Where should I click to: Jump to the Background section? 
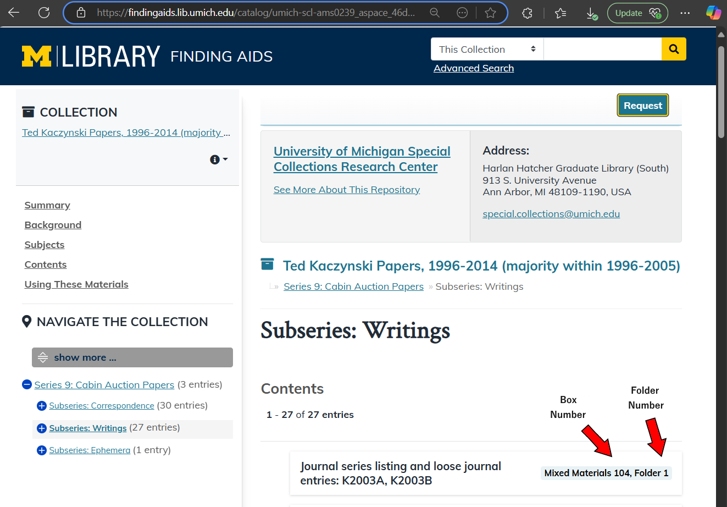[53, 225]
